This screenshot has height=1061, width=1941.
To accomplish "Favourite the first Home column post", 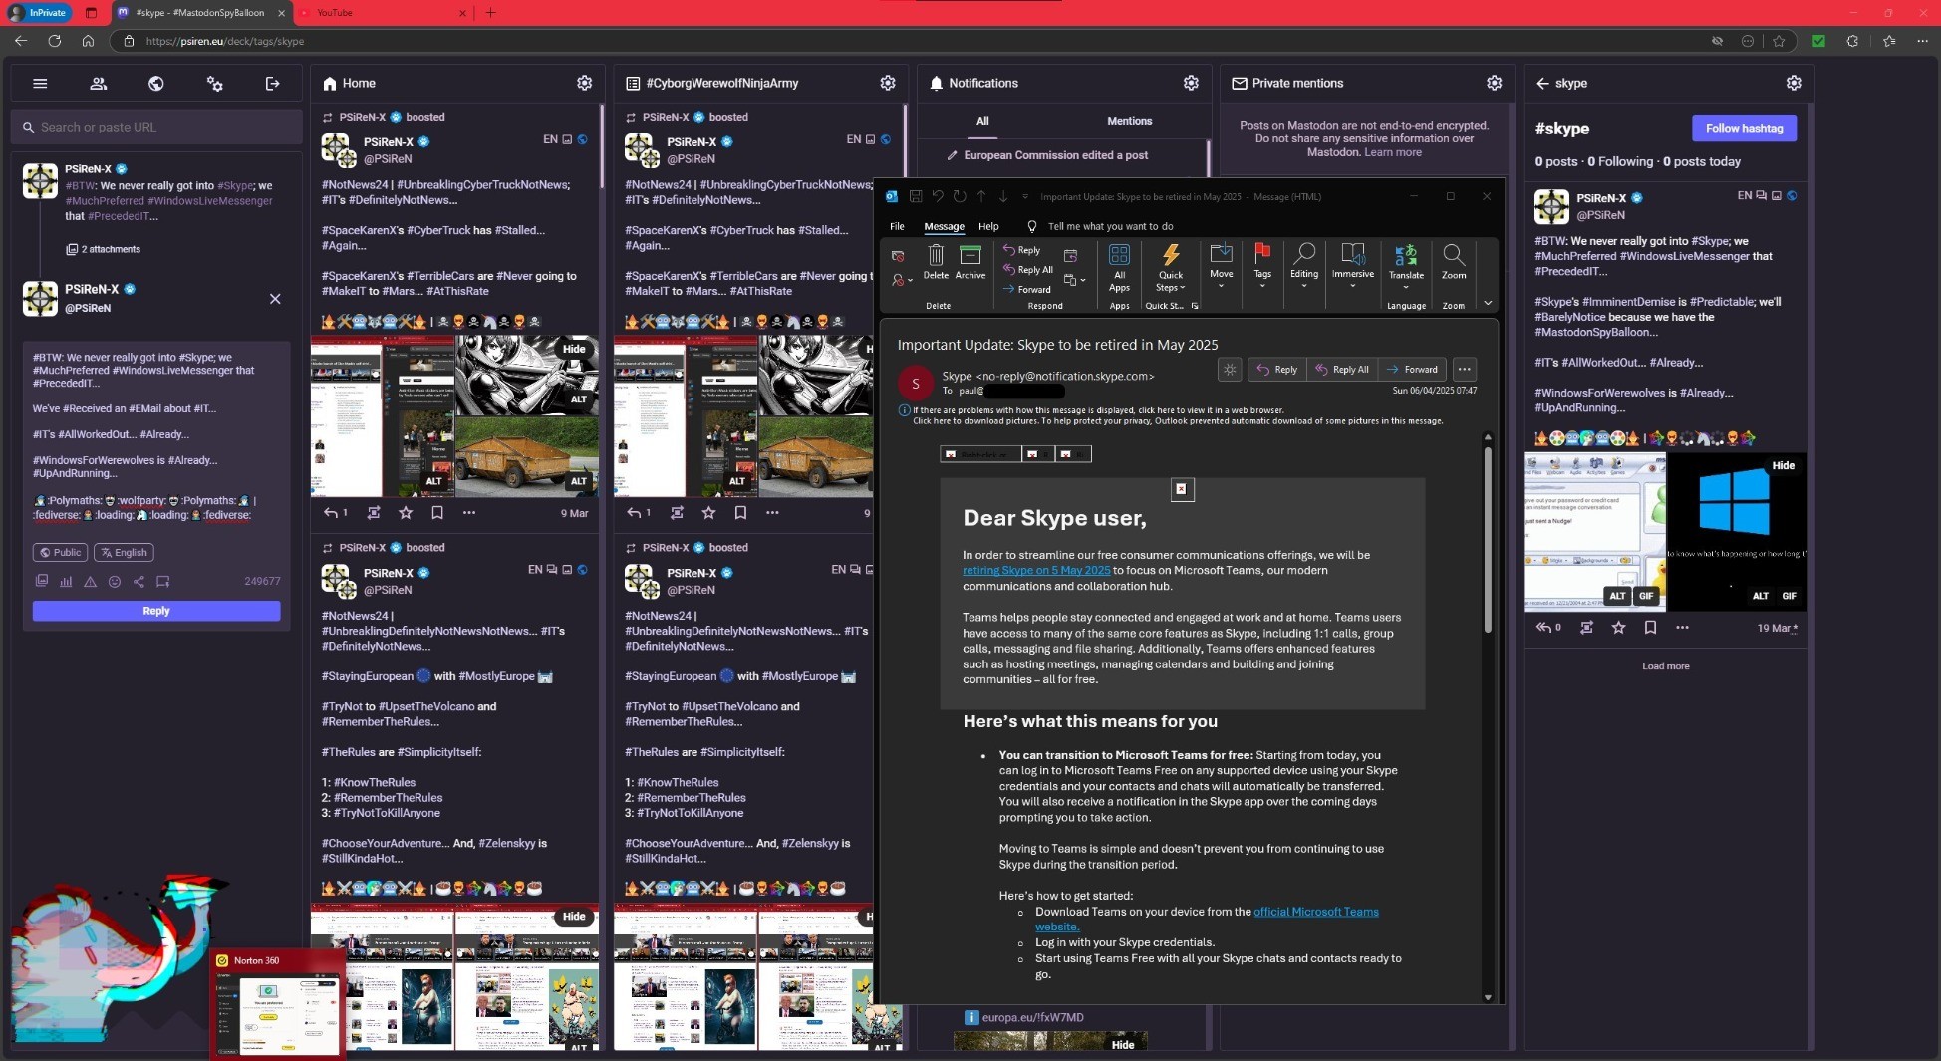I will 406,513.
